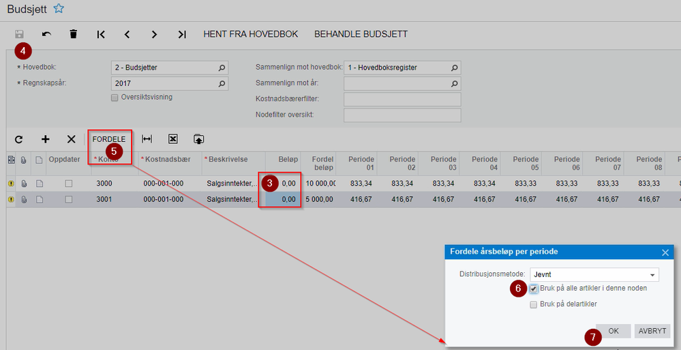Click Kostnadsbær cell on row 3000
The width and height of the screenshot is (681, 350).
[x=170, y=184]
